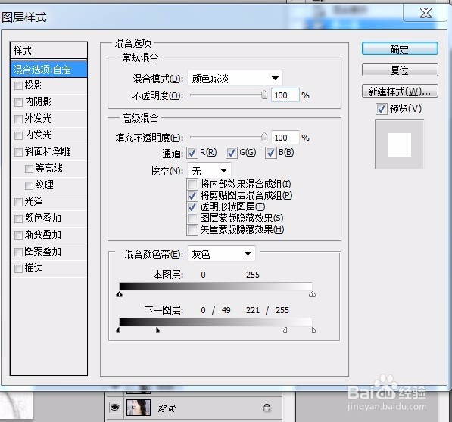This screenshot has width=452, height=422.
Task: Check 矢量蒙版隐藏效果 option
Action: click(x=192, y=230)
